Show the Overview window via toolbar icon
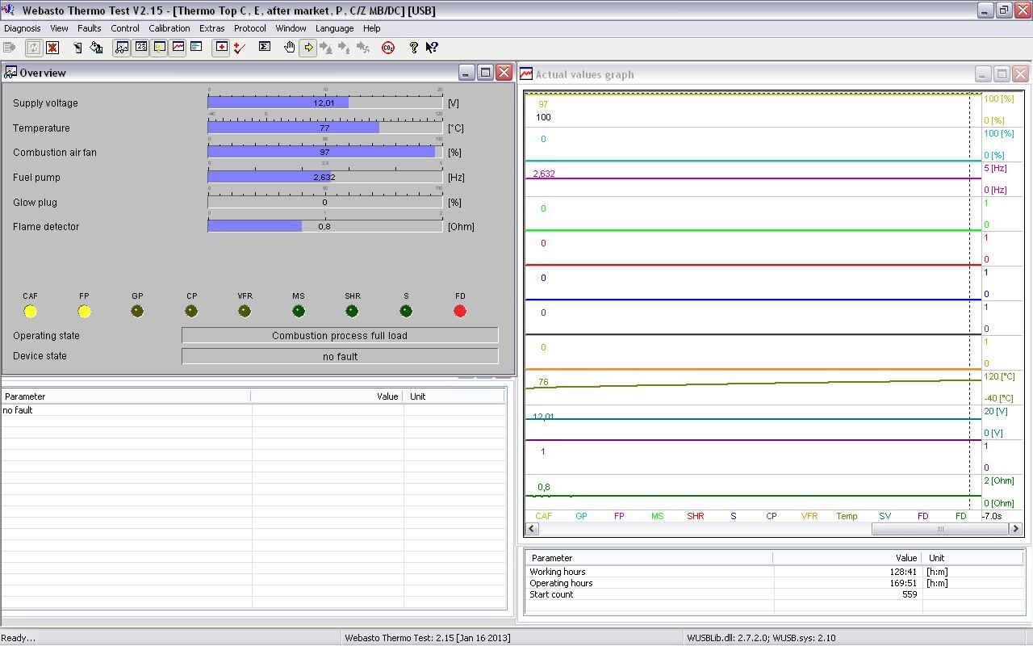This screenshot has height=646, width=1033. pyautogui.click(x=122, y=48)
